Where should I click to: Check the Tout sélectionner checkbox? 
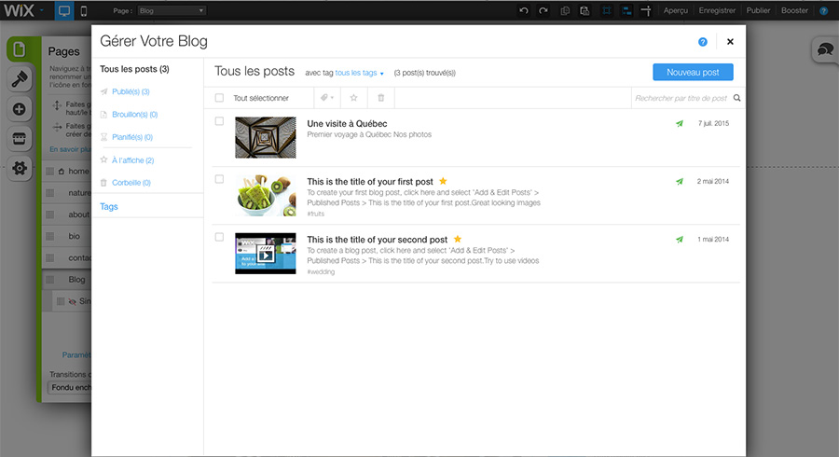[x=219, y=98]
